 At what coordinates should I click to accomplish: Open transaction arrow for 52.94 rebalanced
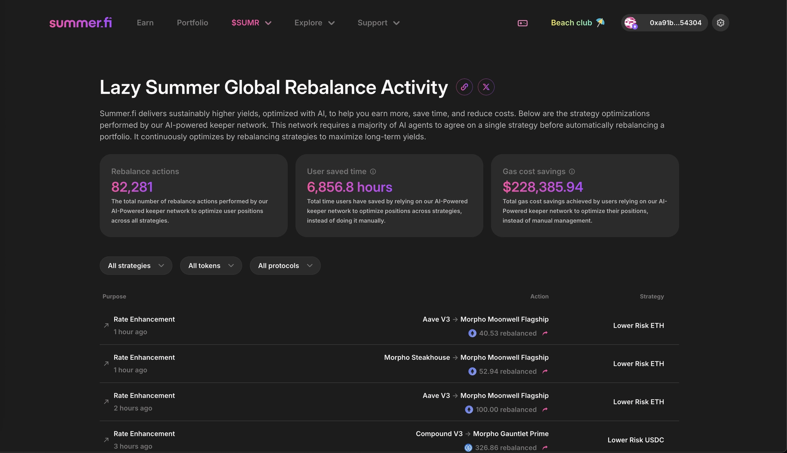(x=545, y=372)
